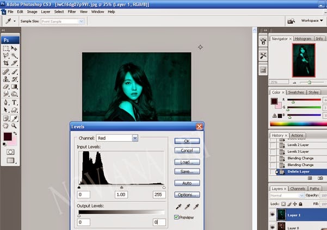
Task: Click the Auto button in Levels
Action: tap(187, 183)
